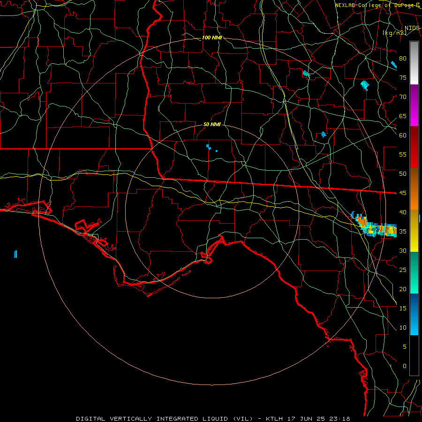Select the yellow segment of the color scale
The width and height of the screenshot is (422, 422).
coord(414,231)
